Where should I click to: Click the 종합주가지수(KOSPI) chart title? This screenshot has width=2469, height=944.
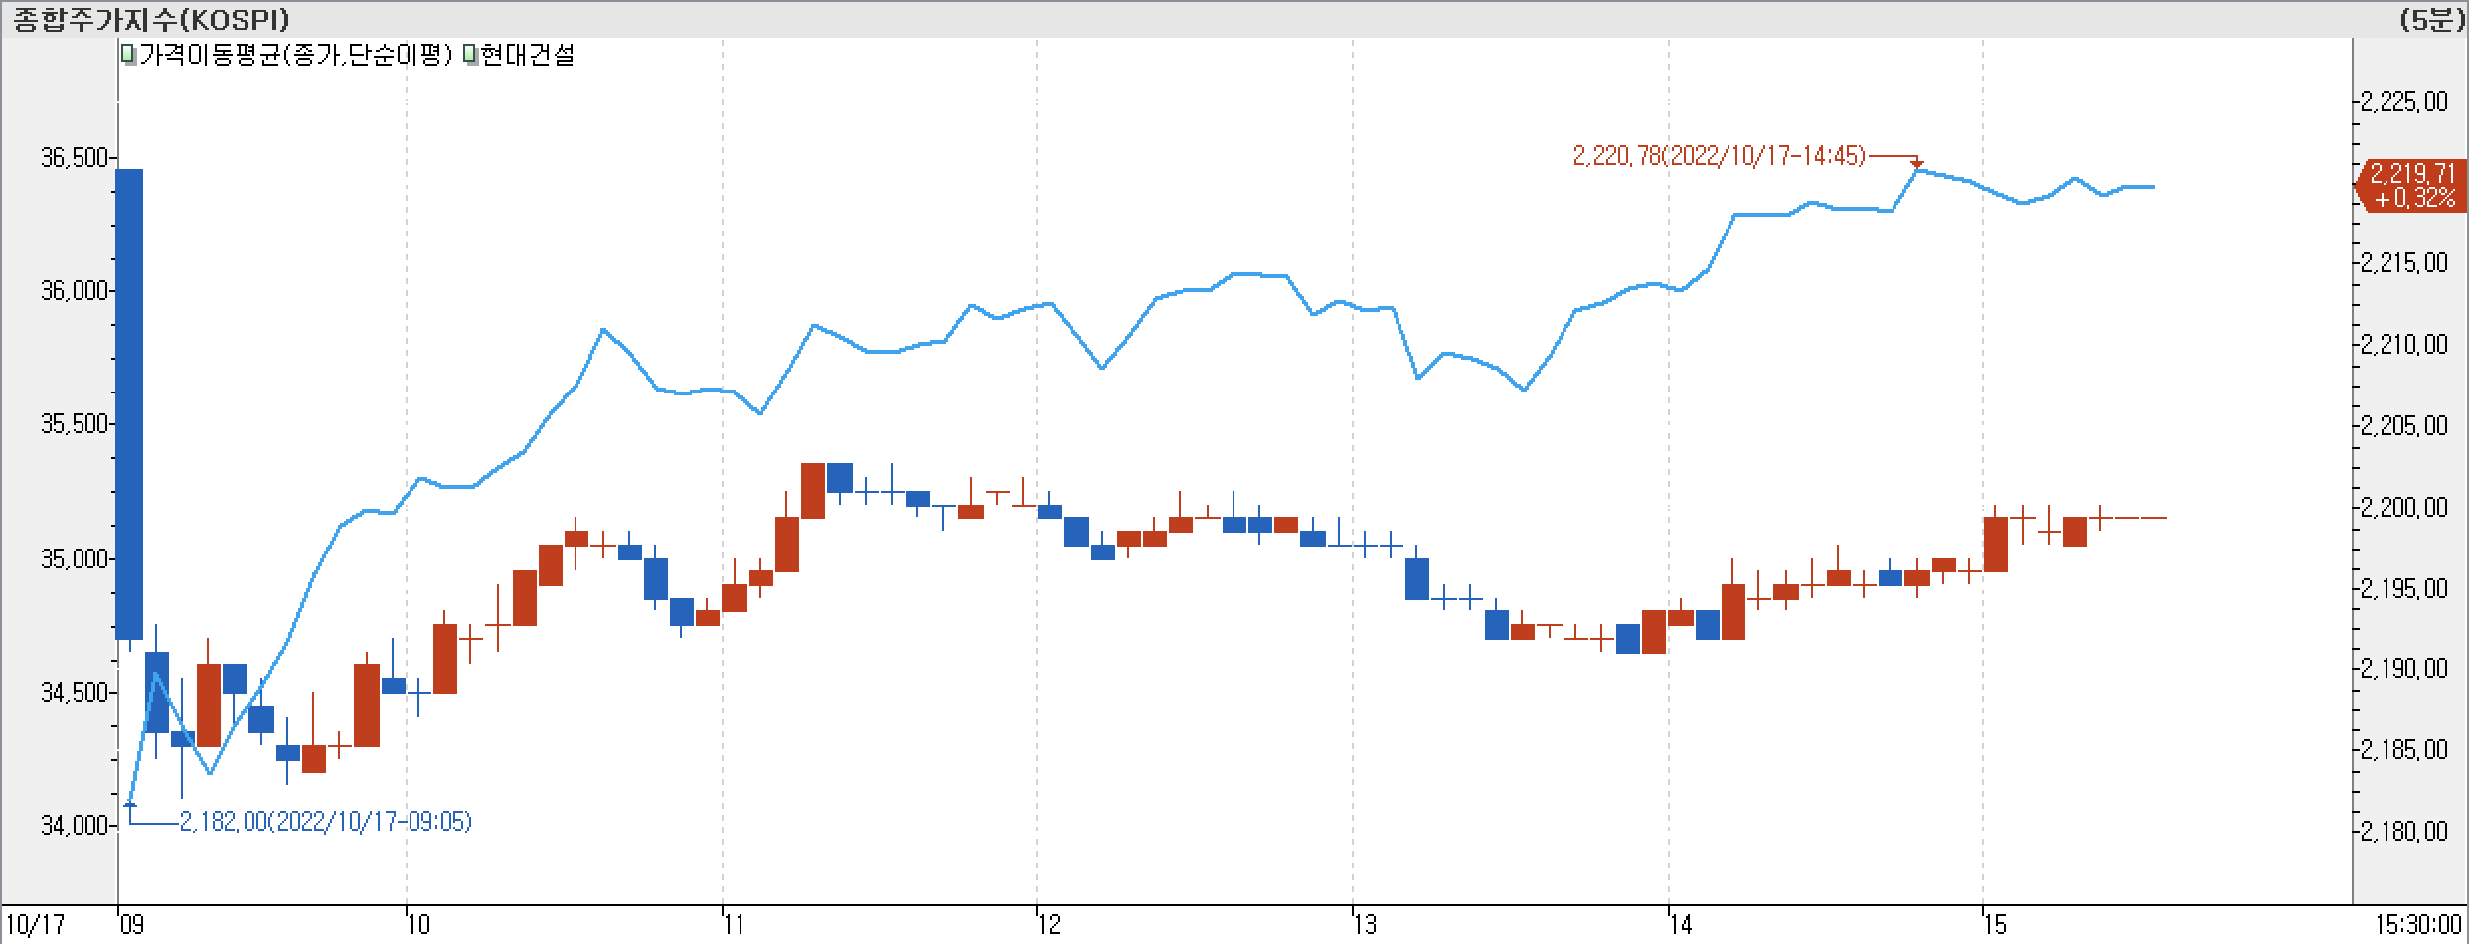[x=151, y=19]
